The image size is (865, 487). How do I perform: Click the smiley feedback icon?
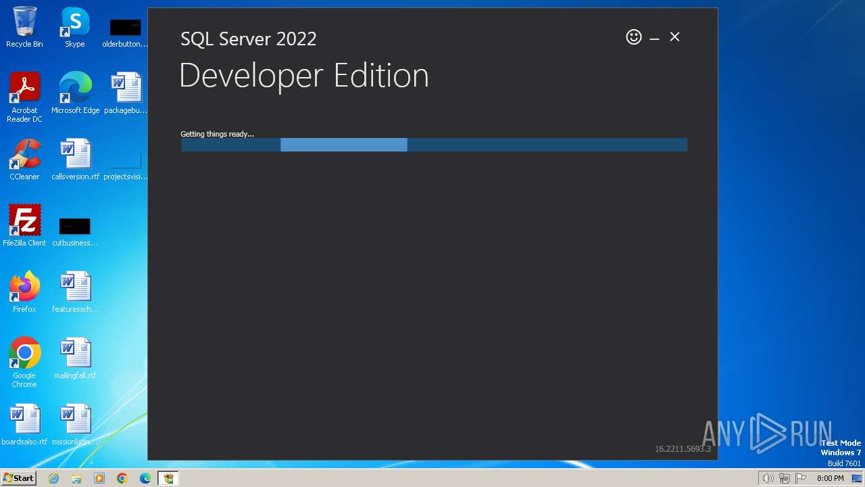click(633, 37)
